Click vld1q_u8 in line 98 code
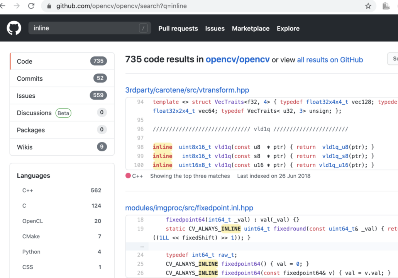 point(335,147)
